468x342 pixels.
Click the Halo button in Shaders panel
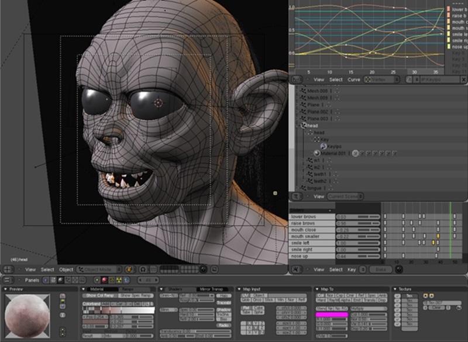[223, 295]
